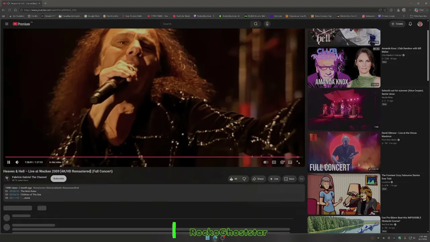The width and height of the screenshot is (430, 242).
Task: Open the YouTube Music bookmark
Action: (x=182, y=16)
